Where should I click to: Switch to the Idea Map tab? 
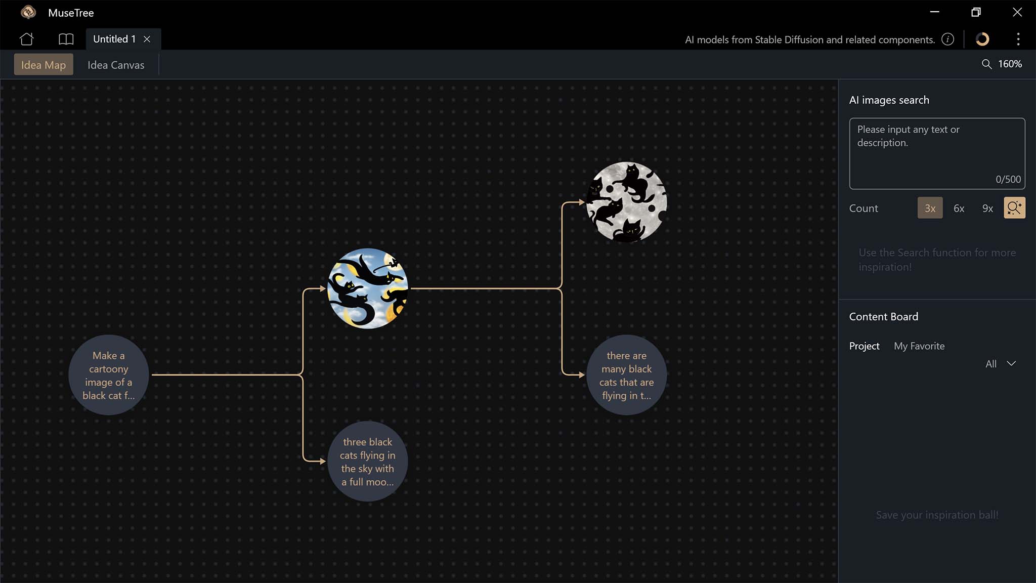point(44,65)
